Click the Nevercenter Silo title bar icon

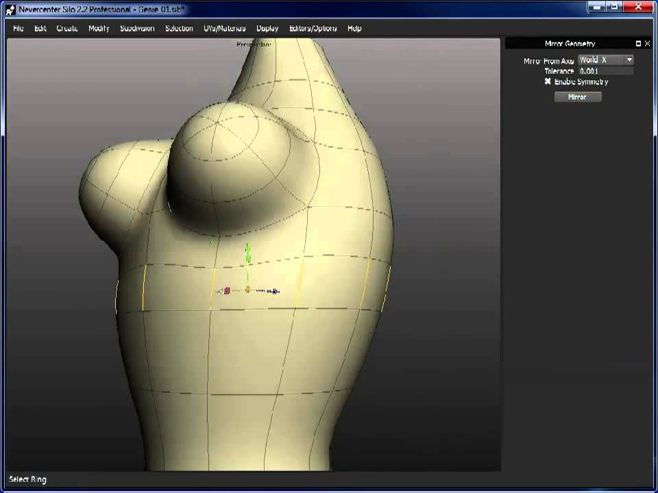[x=11, y=9]
